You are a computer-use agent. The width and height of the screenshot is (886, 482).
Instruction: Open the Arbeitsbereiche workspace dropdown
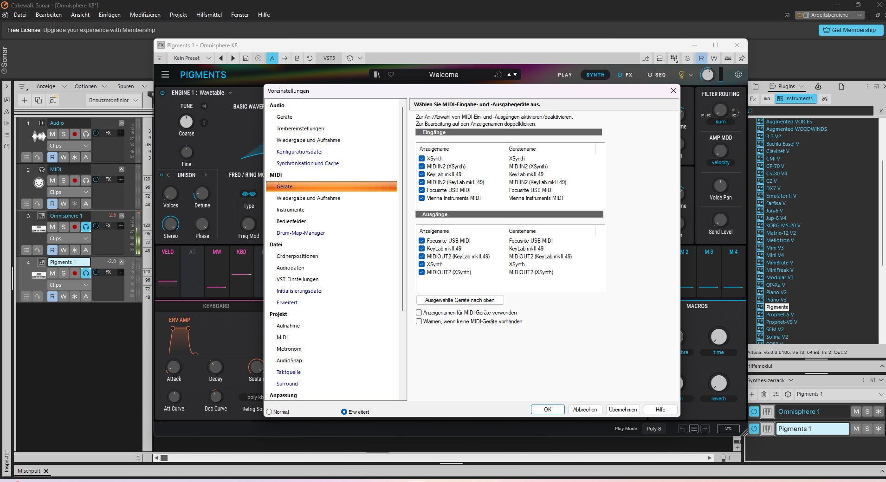point(830,15)
